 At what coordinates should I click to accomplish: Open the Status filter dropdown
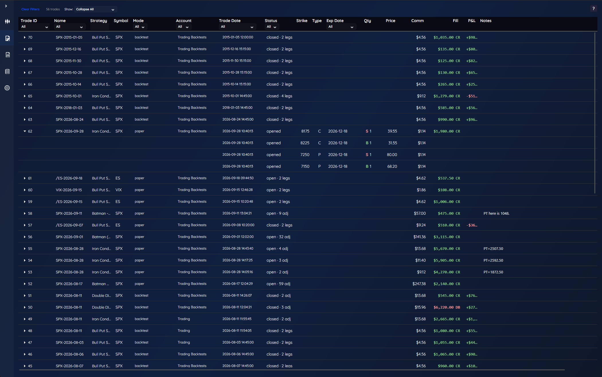tap(271, 27)
